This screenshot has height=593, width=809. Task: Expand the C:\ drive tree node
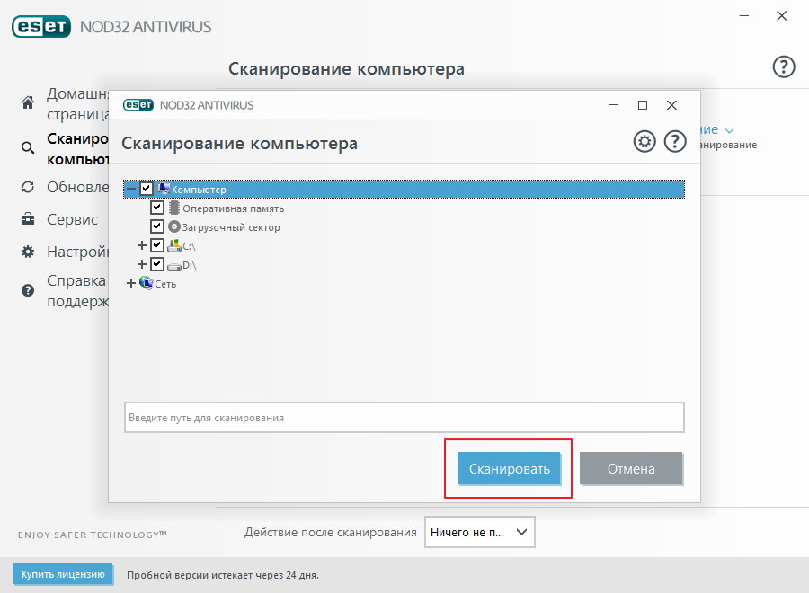coord(141,246)
